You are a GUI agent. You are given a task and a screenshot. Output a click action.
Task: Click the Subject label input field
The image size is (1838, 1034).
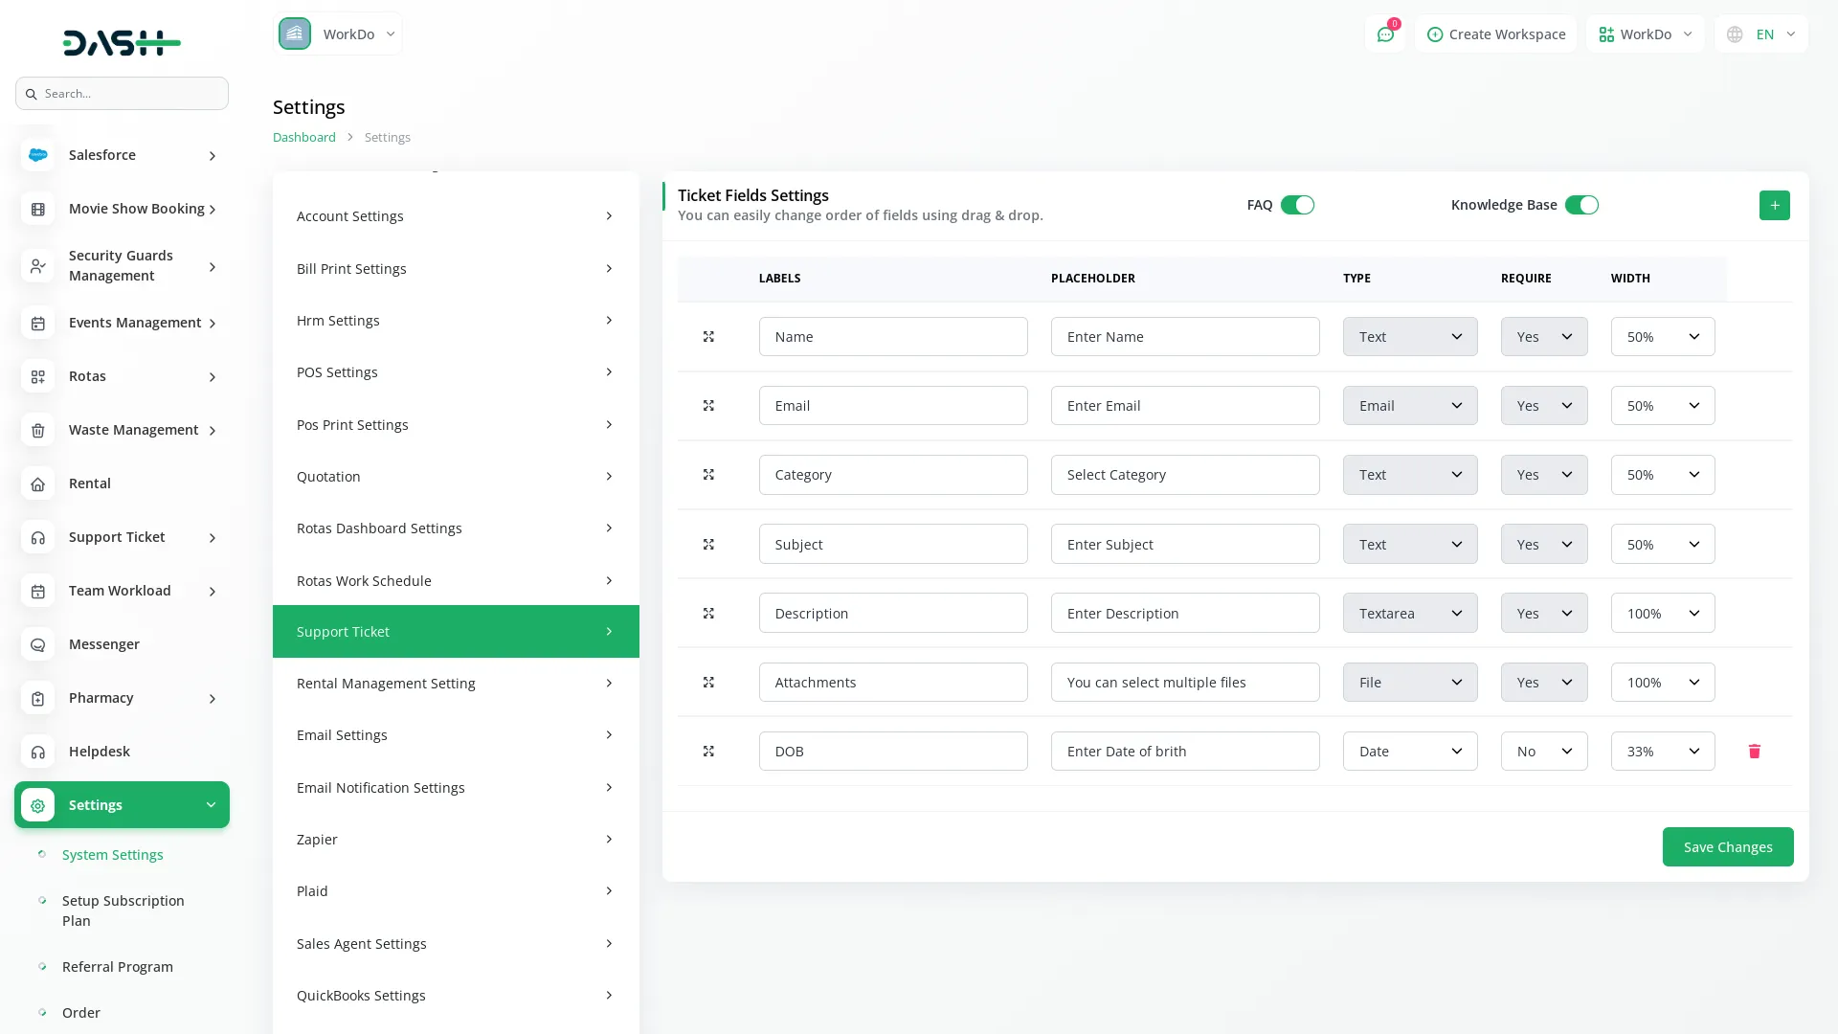coord(892,545)
